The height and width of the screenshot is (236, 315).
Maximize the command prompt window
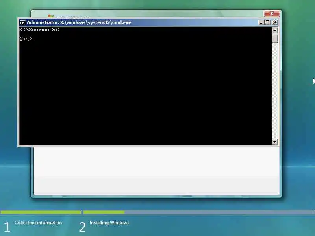[268, 22]
